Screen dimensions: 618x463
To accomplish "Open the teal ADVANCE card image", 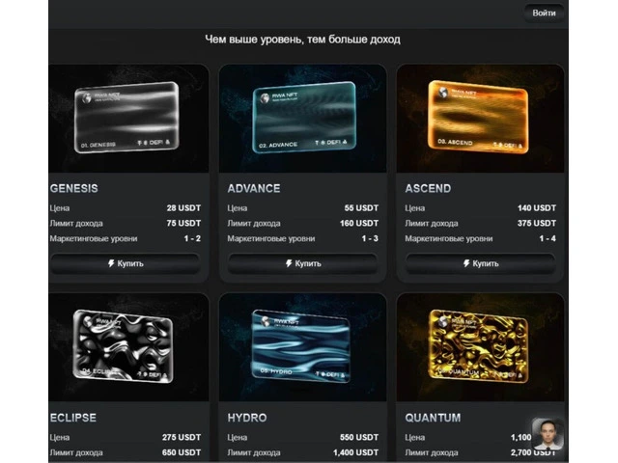I will [304, 117].
